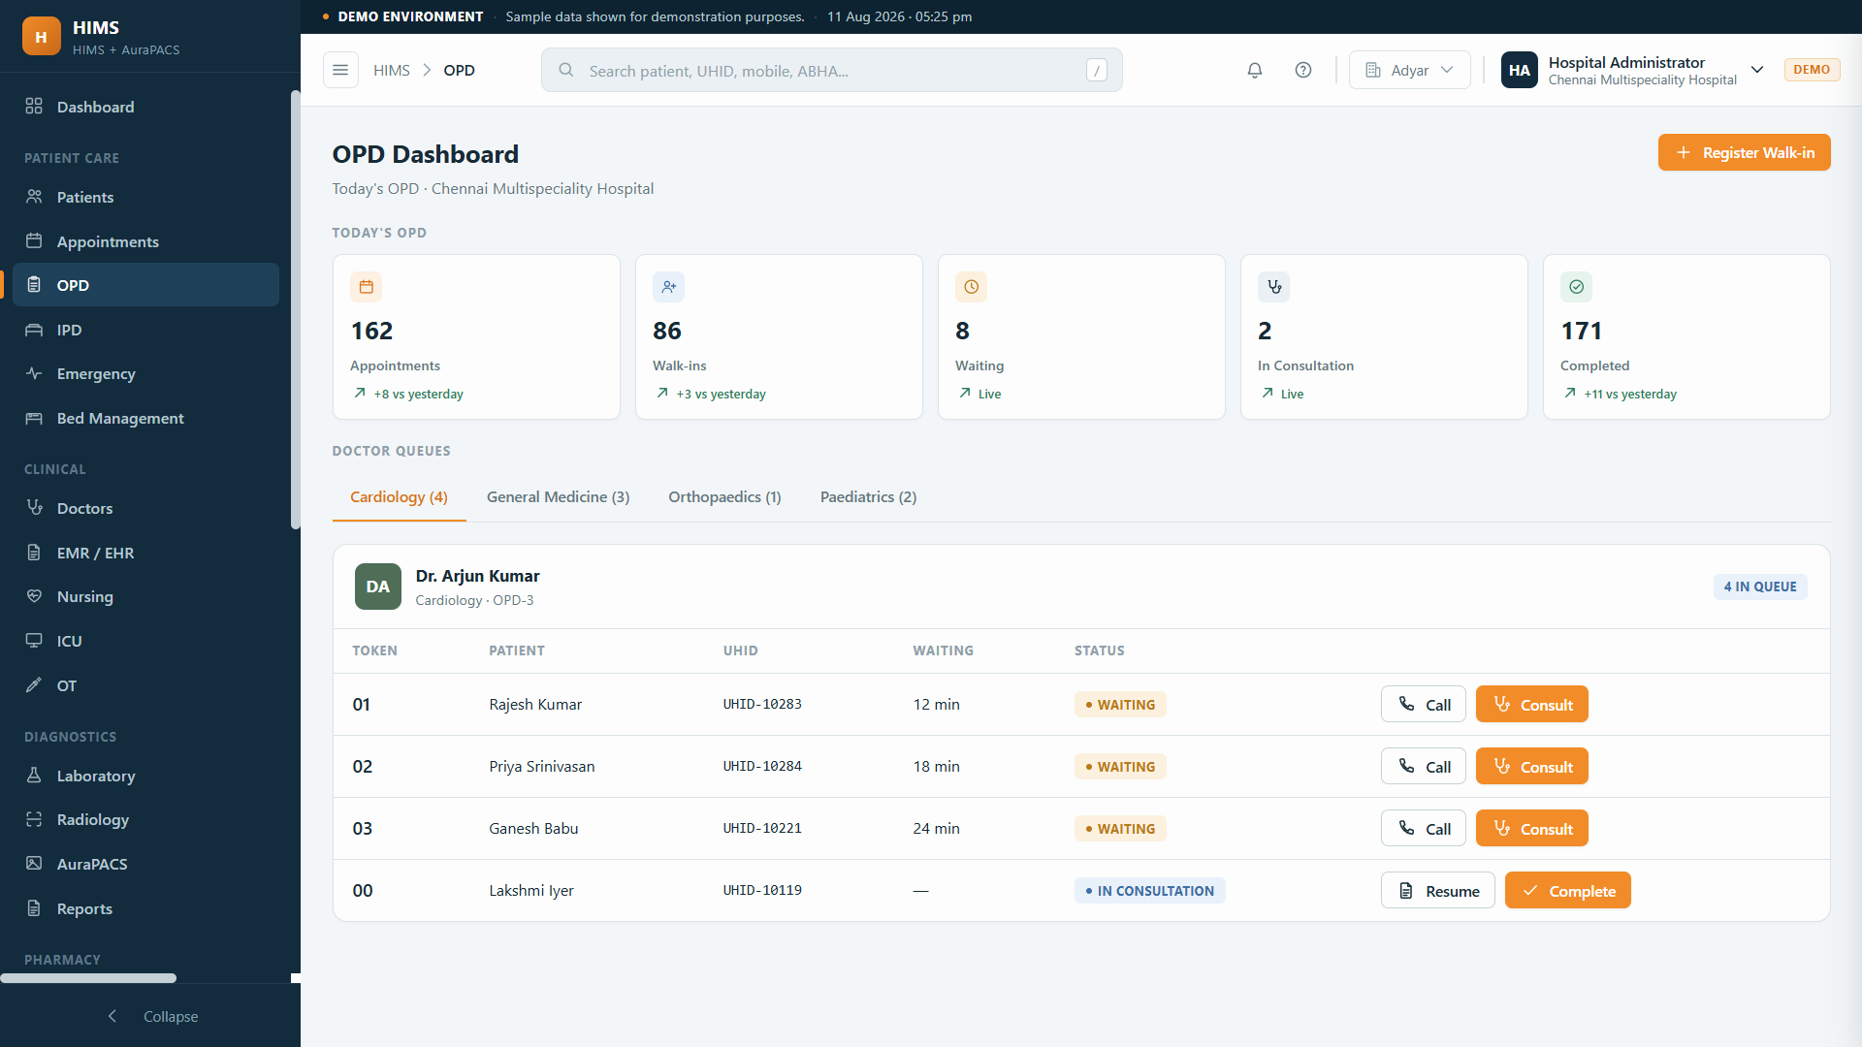Click the 4 IN QUEUE badge

1759,587
